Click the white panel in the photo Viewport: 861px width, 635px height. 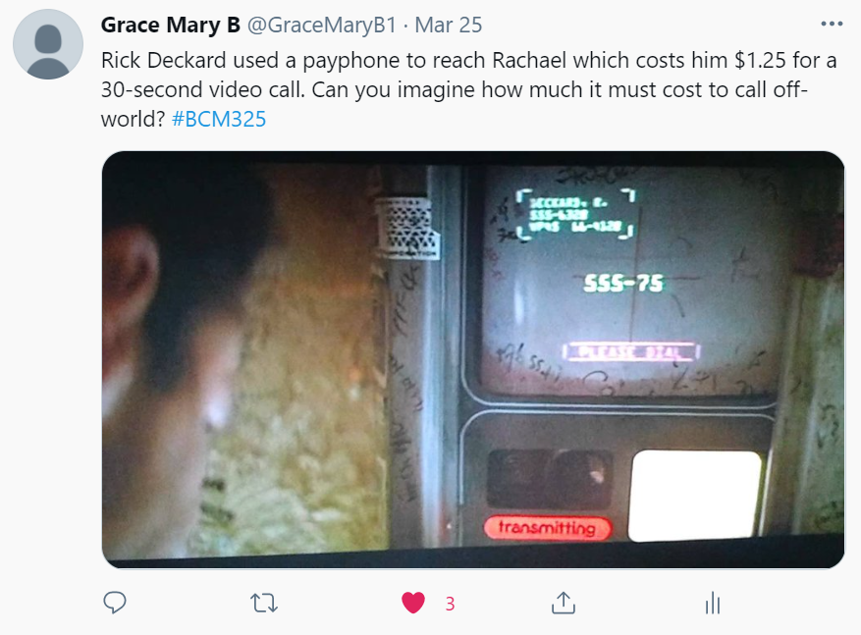[x=695, y=496]
